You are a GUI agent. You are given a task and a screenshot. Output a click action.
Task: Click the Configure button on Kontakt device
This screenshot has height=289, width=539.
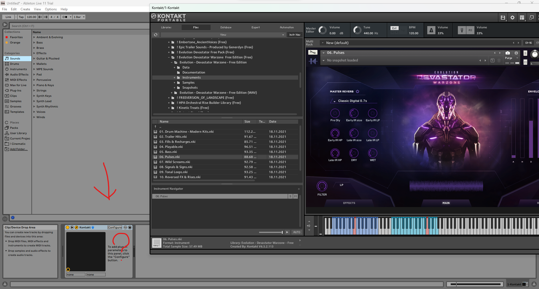coord(115,228)
